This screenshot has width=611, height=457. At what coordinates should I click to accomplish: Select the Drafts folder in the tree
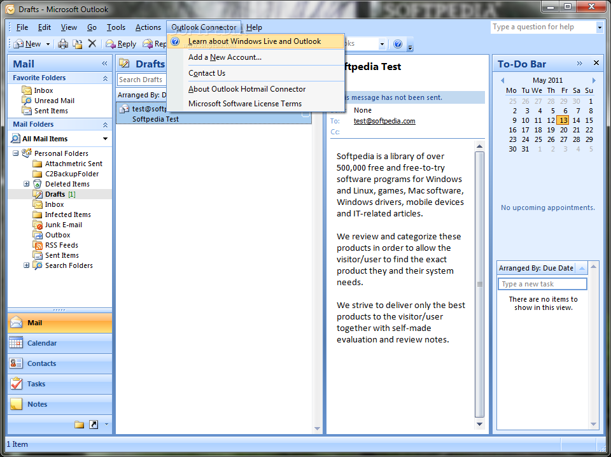[x=55, y=194]
